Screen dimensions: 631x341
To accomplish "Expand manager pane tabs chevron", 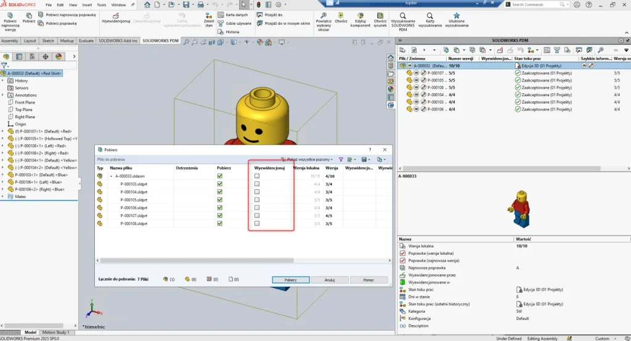I will pos(74,57).
